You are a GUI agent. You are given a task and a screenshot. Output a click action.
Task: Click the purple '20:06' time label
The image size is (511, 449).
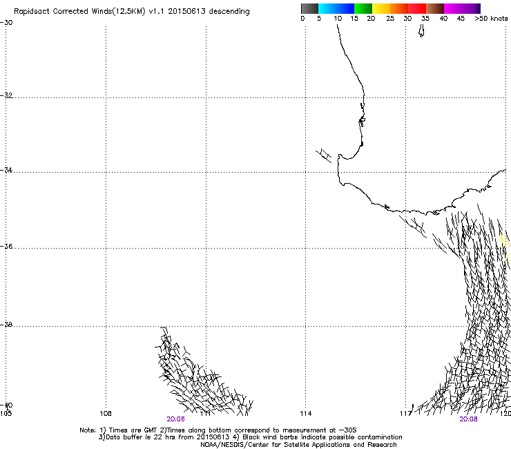click(175, 419)
